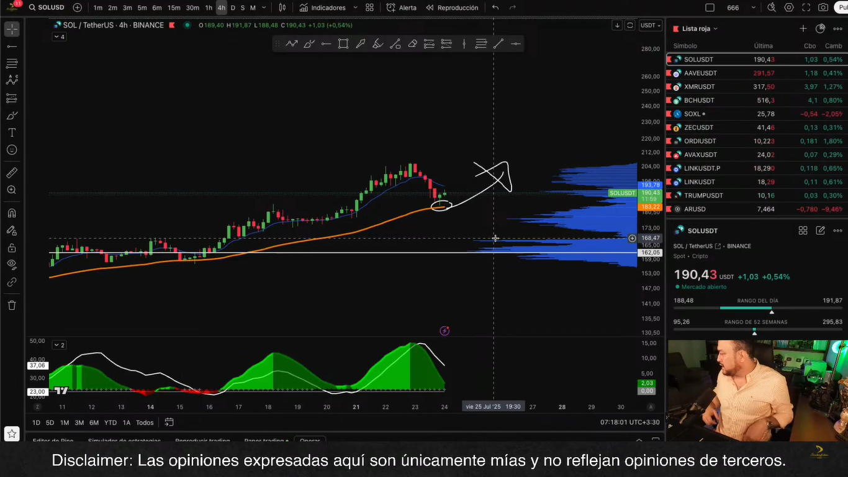Click the layout selection square icon
848x477 pixels.
coord(710,7)
